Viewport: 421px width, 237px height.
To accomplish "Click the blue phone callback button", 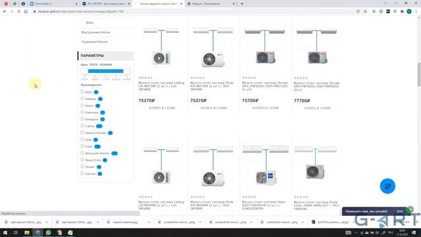I will [387, 186].
